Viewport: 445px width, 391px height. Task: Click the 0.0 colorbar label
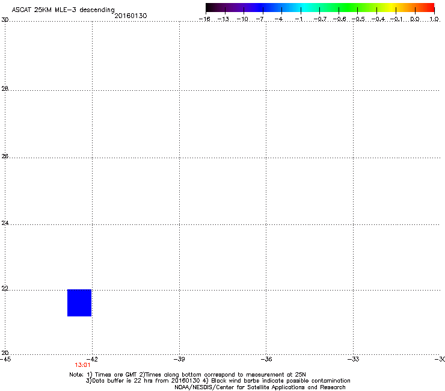pos(415,19)
